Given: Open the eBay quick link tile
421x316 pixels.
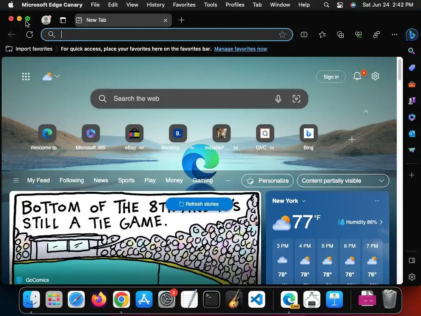Looking at the screenshot, I should [134, 137].
